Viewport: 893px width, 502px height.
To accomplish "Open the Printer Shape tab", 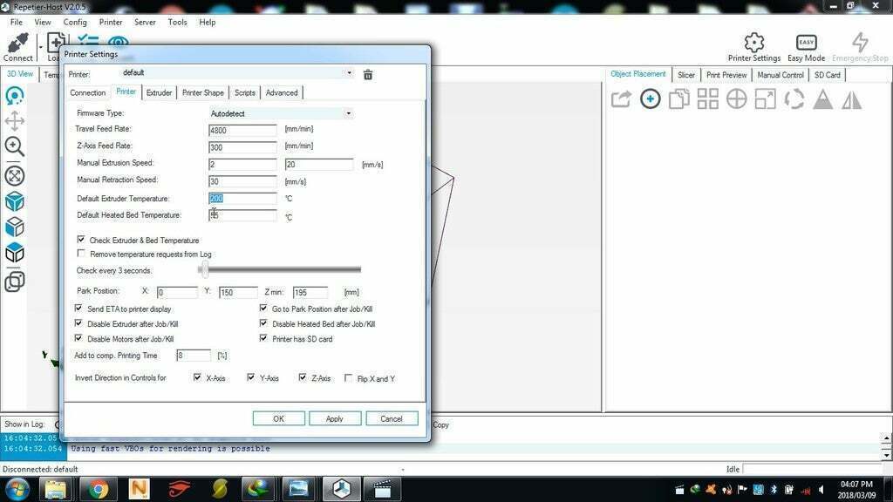I will coord(202,92).
